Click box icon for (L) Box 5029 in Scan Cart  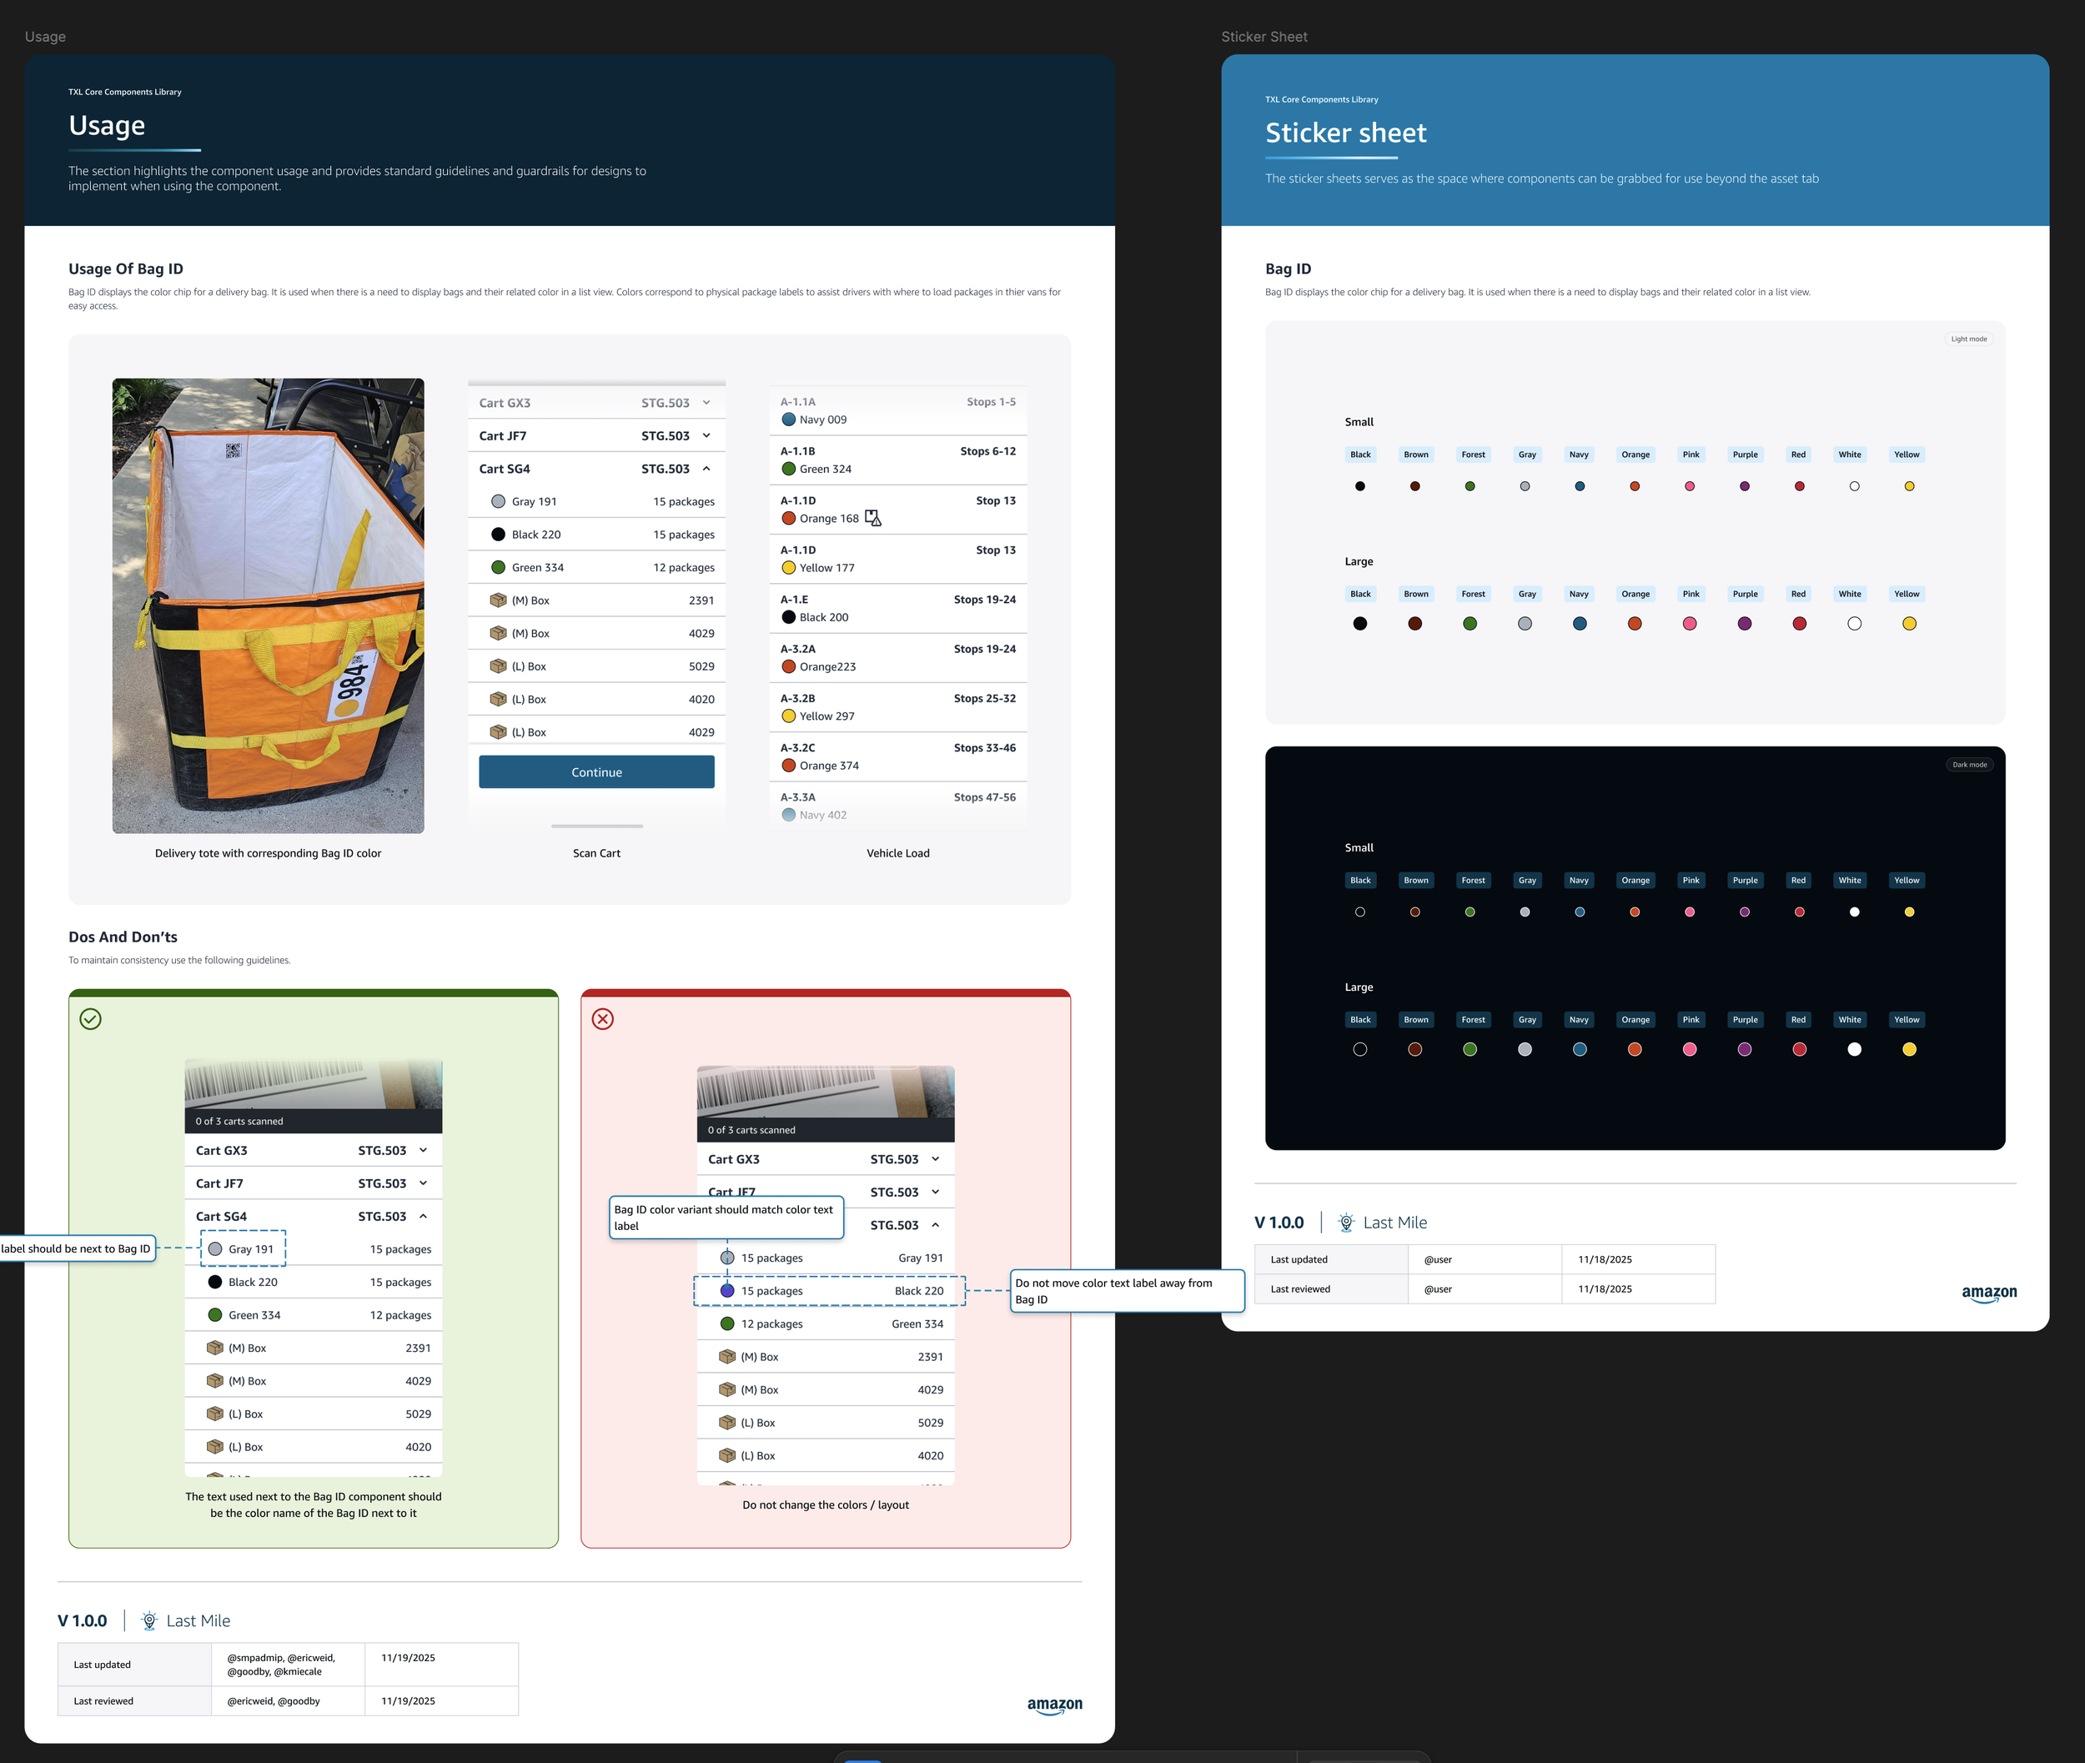click(x=498, y=666)
